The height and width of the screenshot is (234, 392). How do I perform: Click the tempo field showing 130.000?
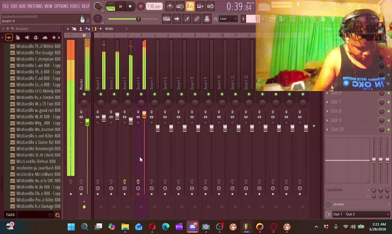tap(154, 6)
